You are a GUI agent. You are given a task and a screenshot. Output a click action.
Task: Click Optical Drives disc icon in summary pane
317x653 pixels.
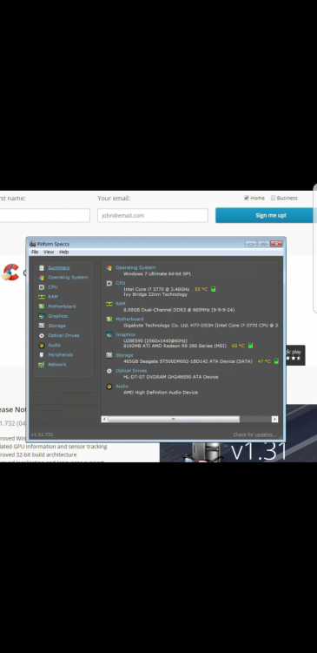click(x=109, y=371)
